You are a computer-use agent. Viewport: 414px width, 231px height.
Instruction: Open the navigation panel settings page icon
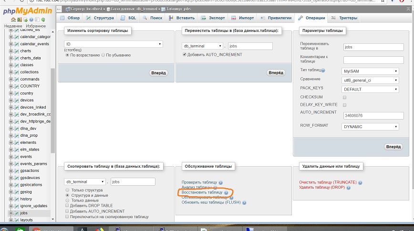(x=37, y=20)
